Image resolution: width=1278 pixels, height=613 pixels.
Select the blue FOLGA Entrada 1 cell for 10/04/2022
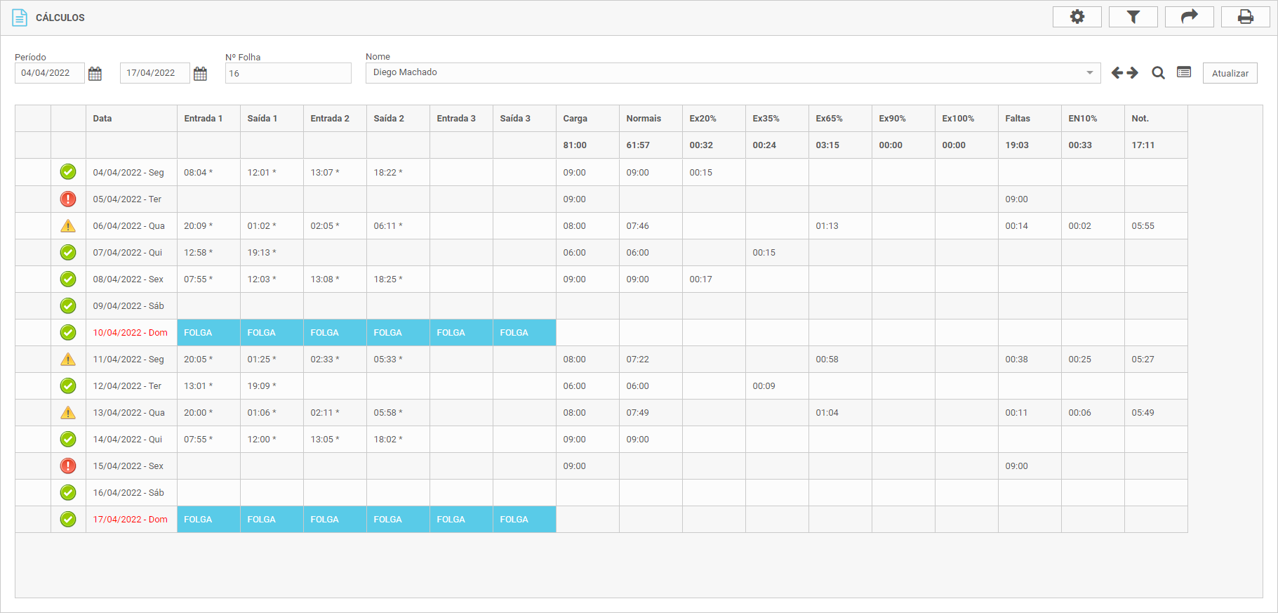coord(208,333)
